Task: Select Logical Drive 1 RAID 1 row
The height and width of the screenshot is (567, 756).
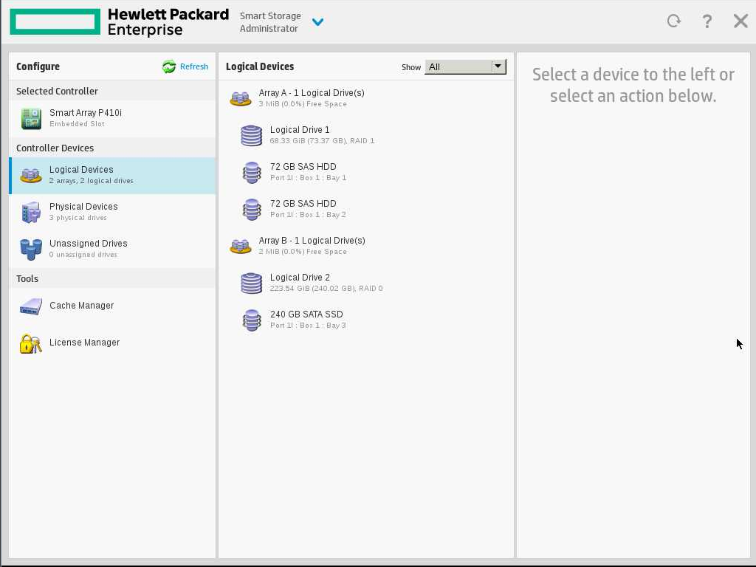Action: [366, 135]
